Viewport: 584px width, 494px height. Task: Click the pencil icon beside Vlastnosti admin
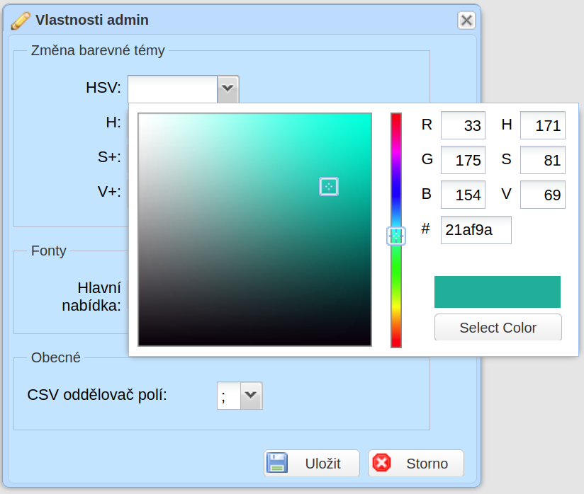(21, 21)
